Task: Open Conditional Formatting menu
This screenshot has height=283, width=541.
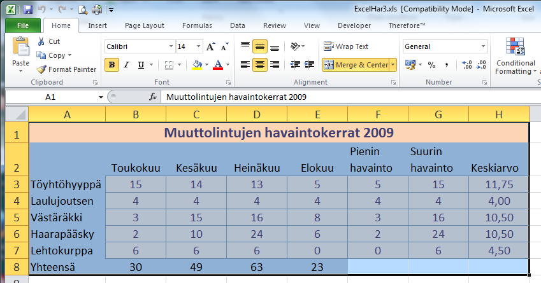Action: click(x=516, y=57)
